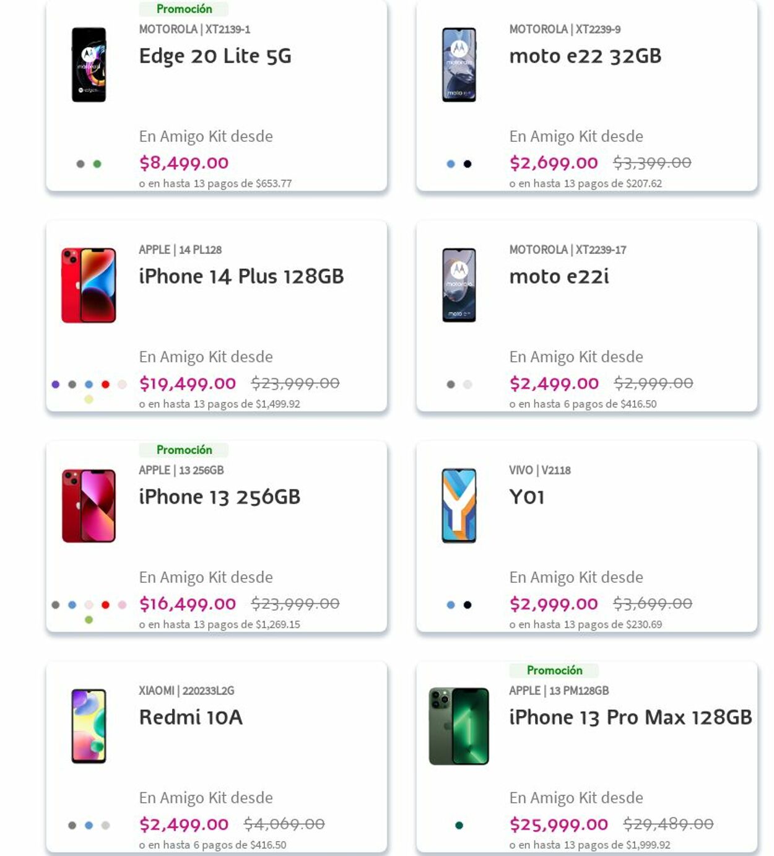Open the green iPhone 13 Pro Max image
Image resolution: width=774 pixels, height=856 pixels.
click(x=459, y=726)
